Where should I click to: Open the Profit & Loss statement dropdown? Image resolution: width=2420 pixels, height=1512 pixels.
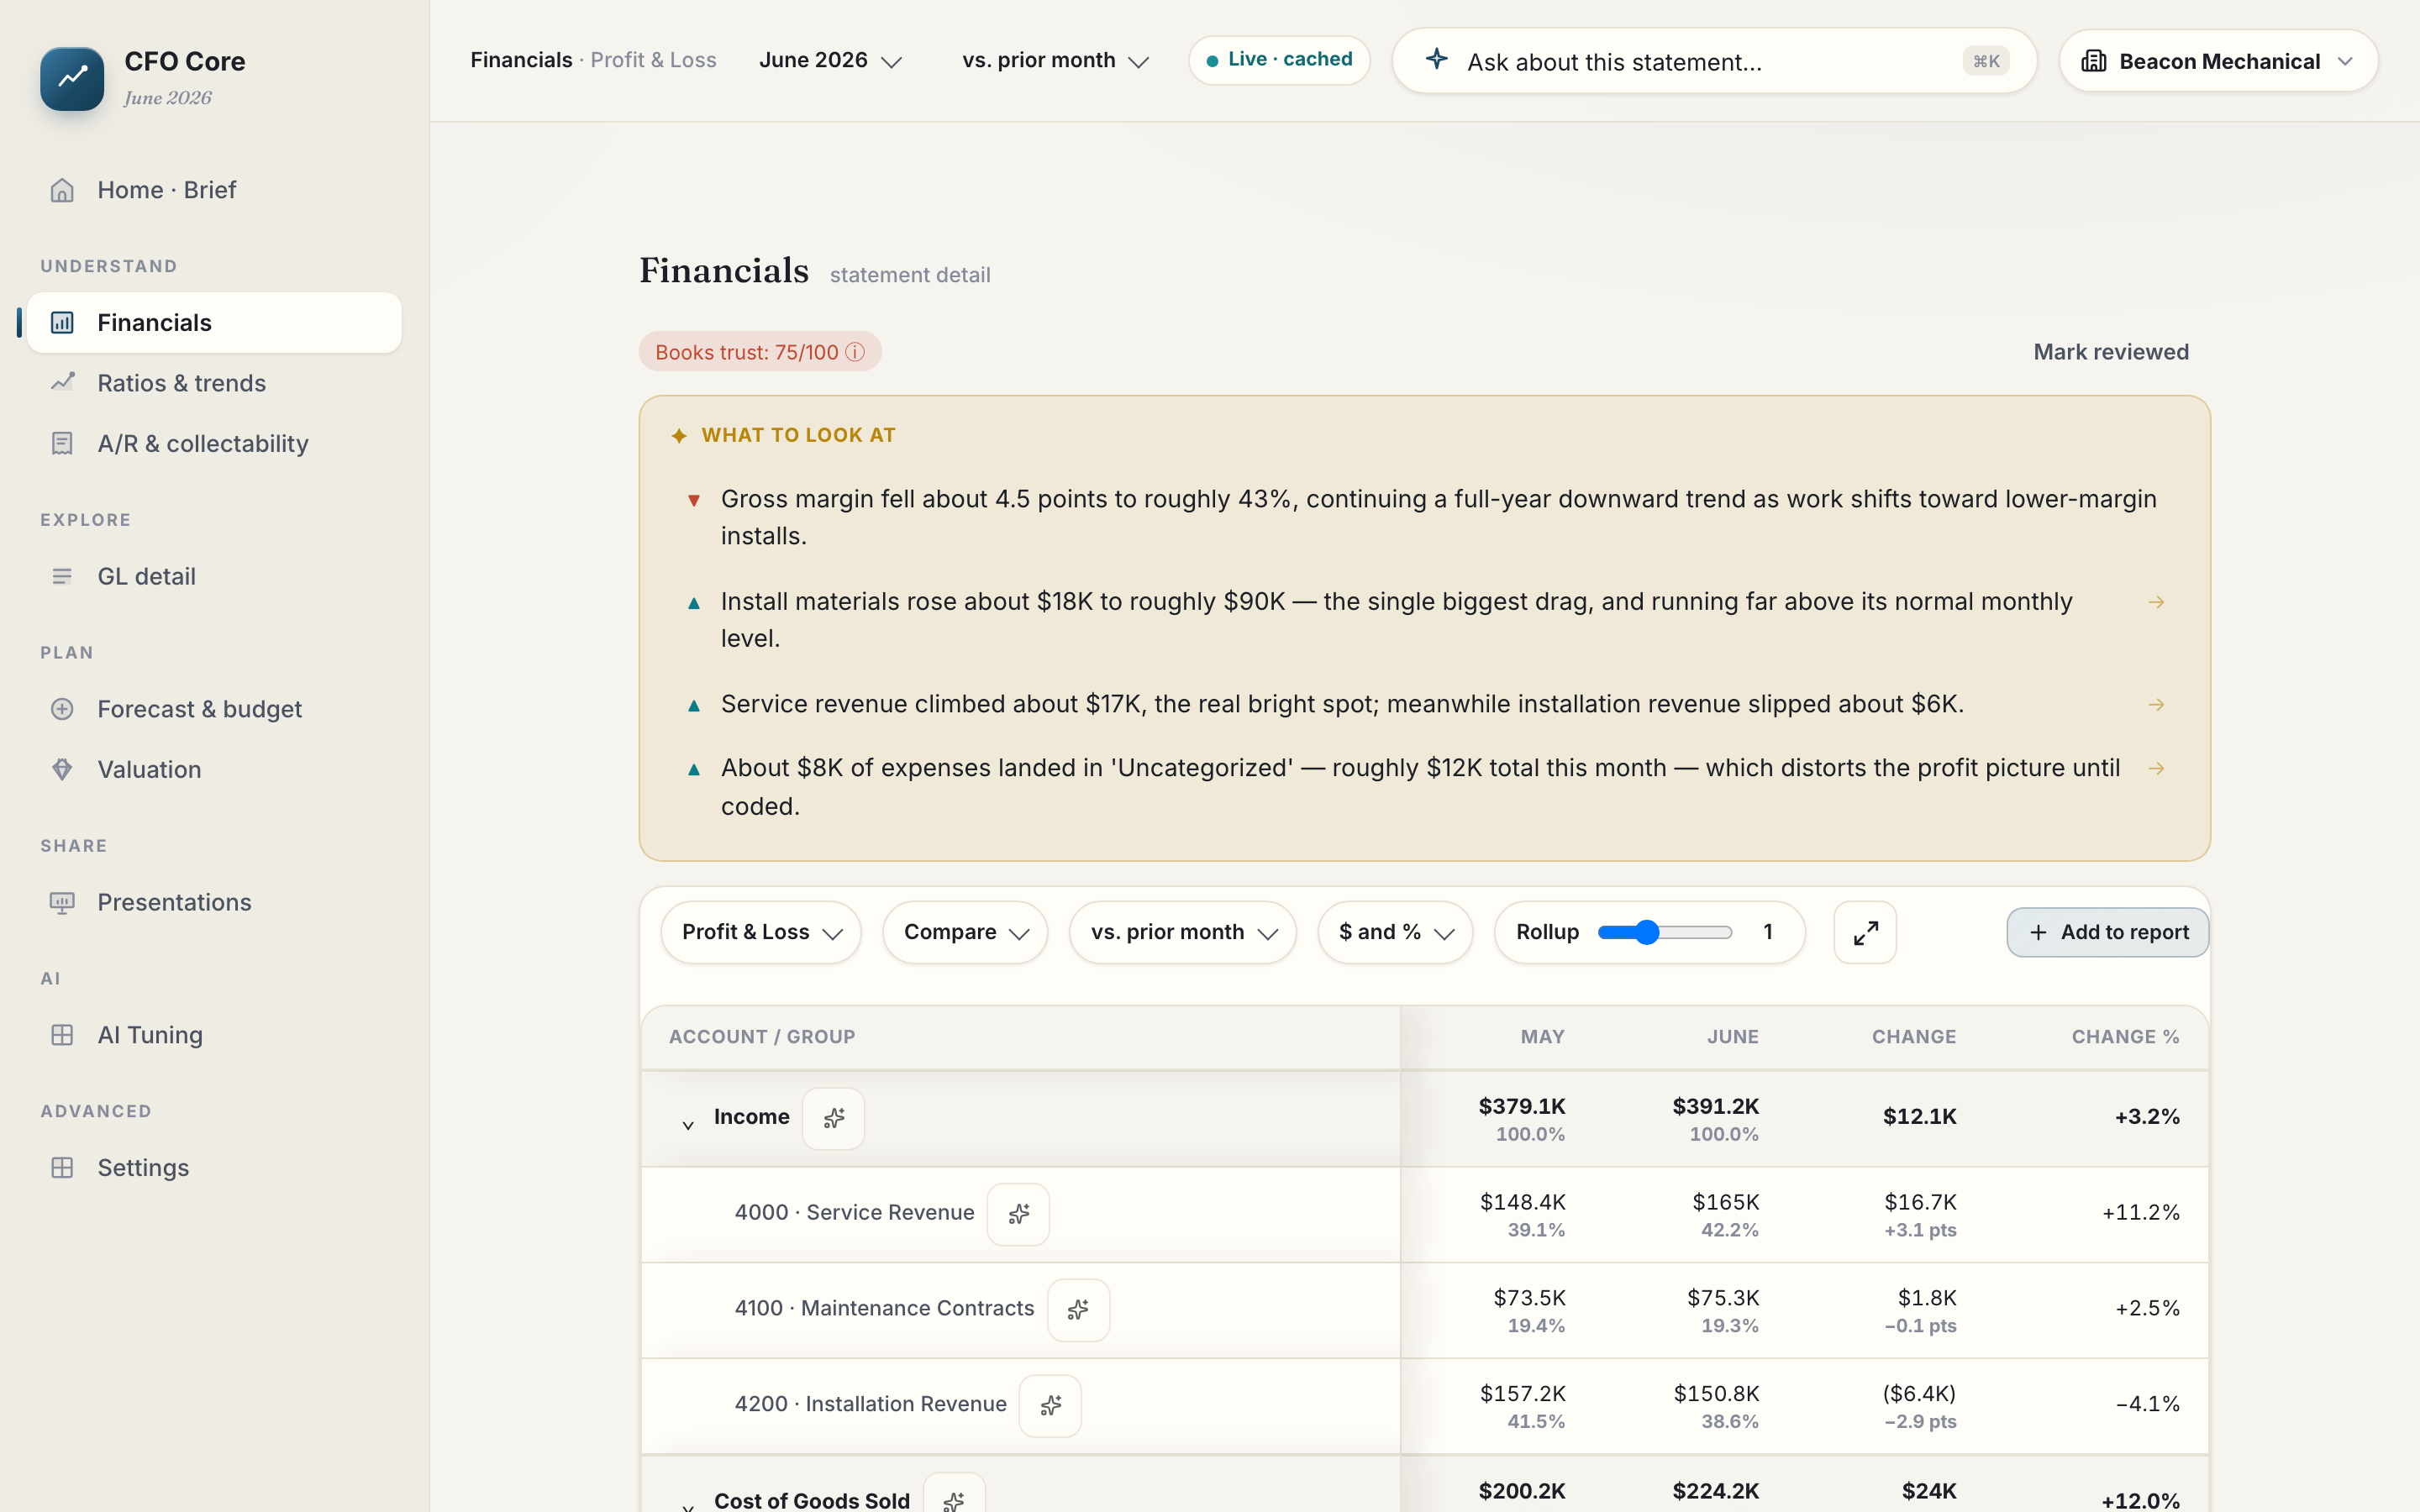(761, 932)
